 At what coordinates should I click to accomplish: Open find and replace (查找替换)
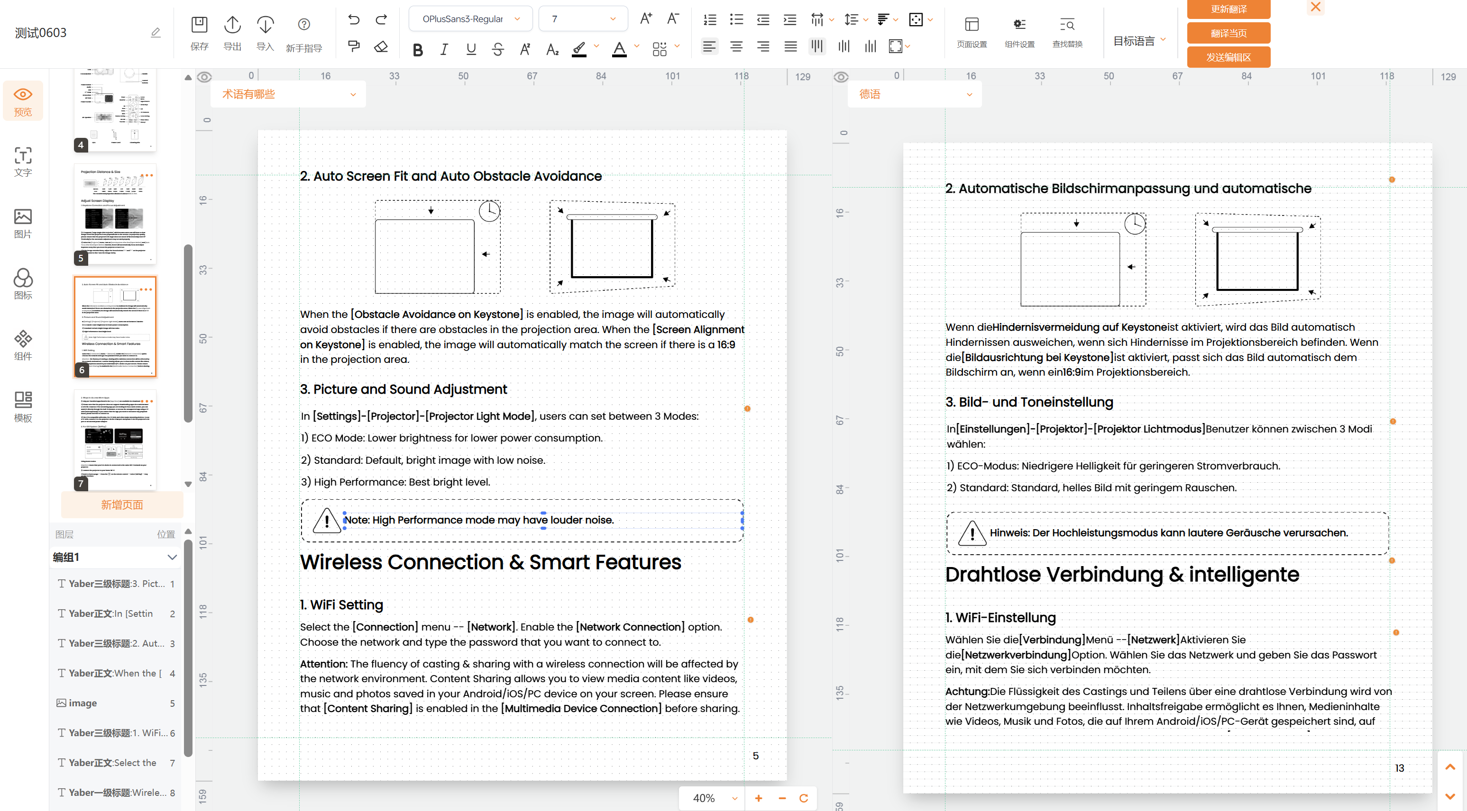pos(1067,32)
